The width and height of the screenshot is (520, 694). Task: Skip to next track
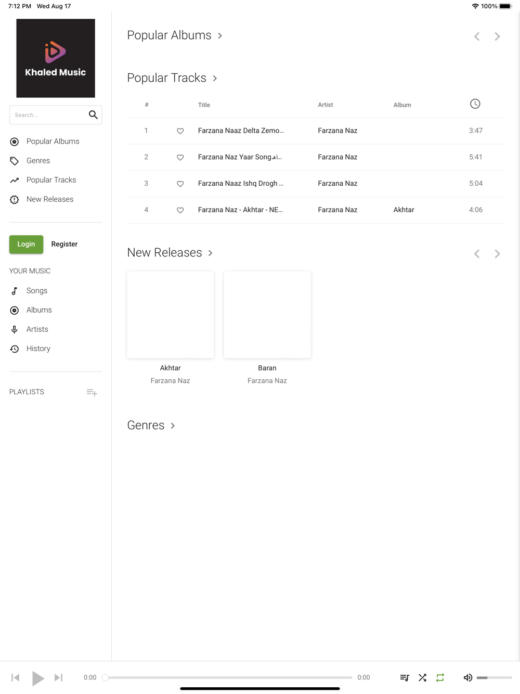coord(59,677)
